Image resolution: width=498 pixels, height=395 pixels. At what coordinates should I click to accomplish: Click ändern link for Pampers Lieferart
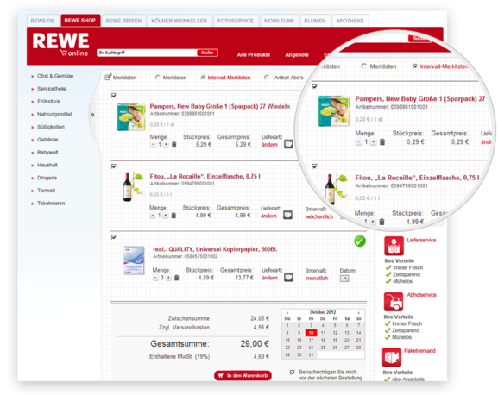coord(269,145)
